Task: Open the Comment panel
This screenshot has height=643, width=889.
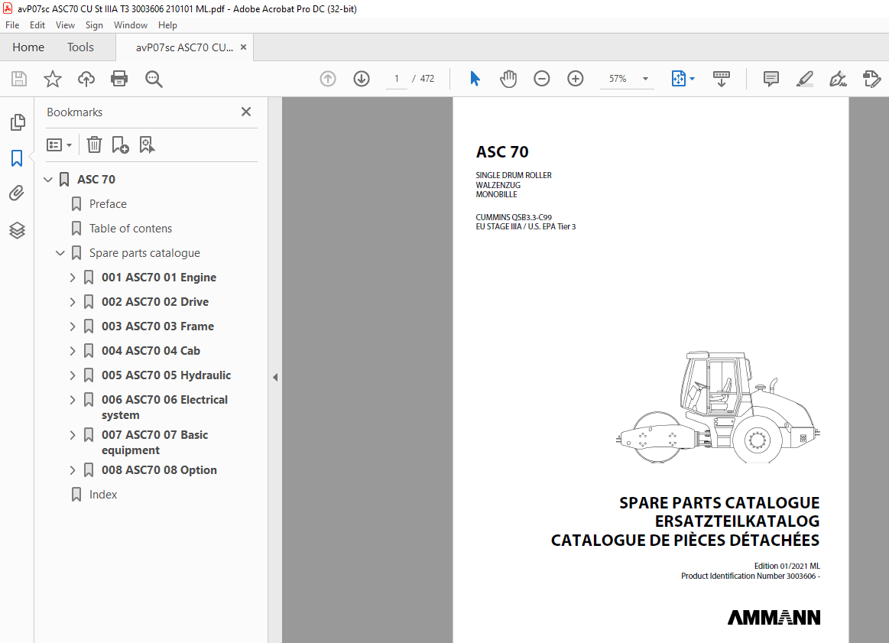Action: pos(771,79)
